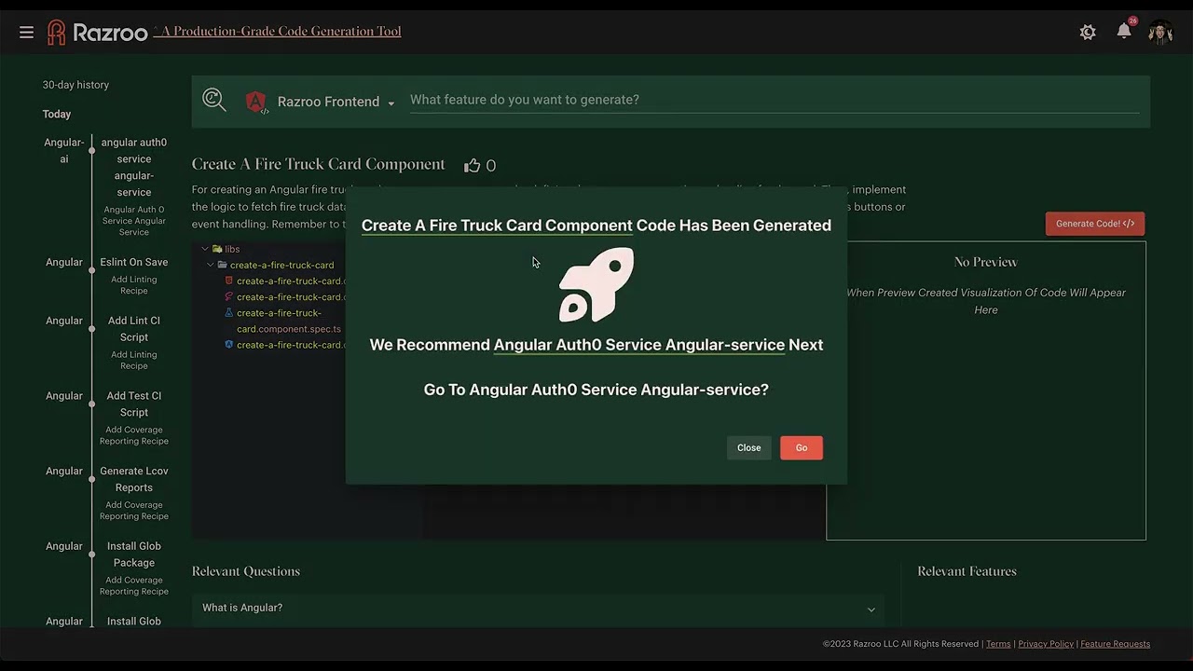Expand the 'What is Angular?' question

point(538,608)
